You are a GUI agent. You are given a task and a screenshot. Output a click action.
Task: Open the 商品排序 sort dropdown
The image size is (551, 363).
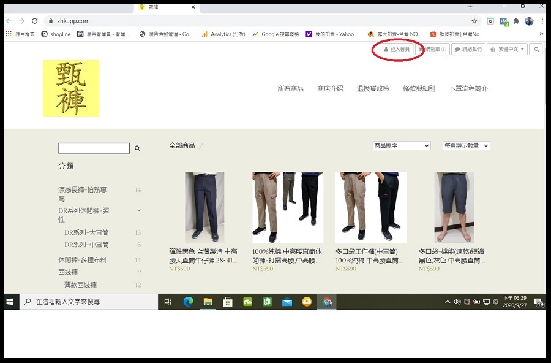400,145
